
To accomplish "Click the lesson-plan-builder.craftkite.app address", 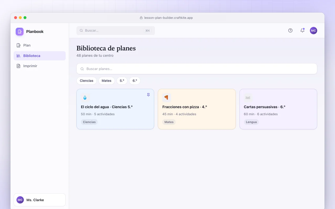I will click(x=169, y=18).
